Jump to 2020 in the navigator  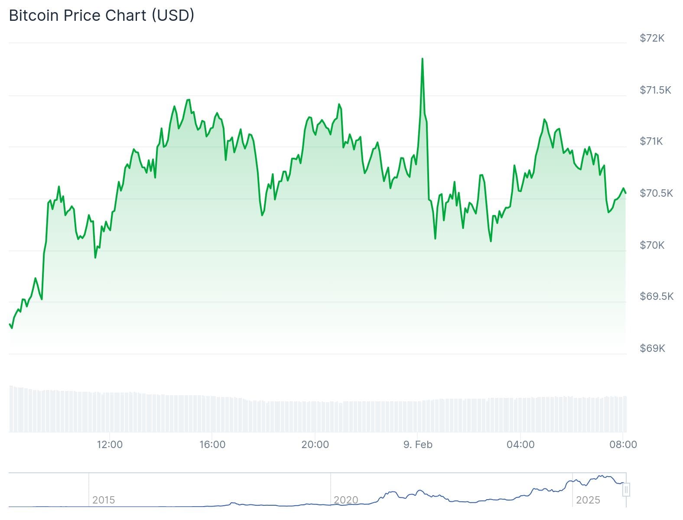[x=346, y=500]
